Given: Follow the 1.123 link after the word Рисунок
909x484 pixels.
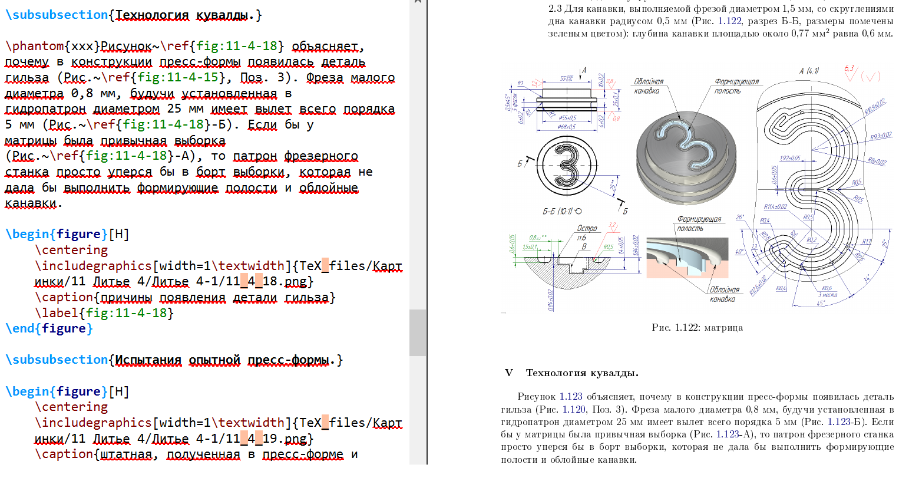Looking at the screenshot, I should coord(570,397).
